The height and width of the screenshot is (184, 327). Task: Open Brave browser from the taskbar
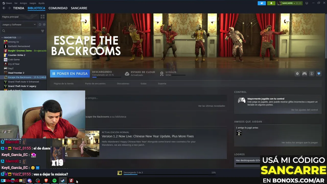click(46, 181)
